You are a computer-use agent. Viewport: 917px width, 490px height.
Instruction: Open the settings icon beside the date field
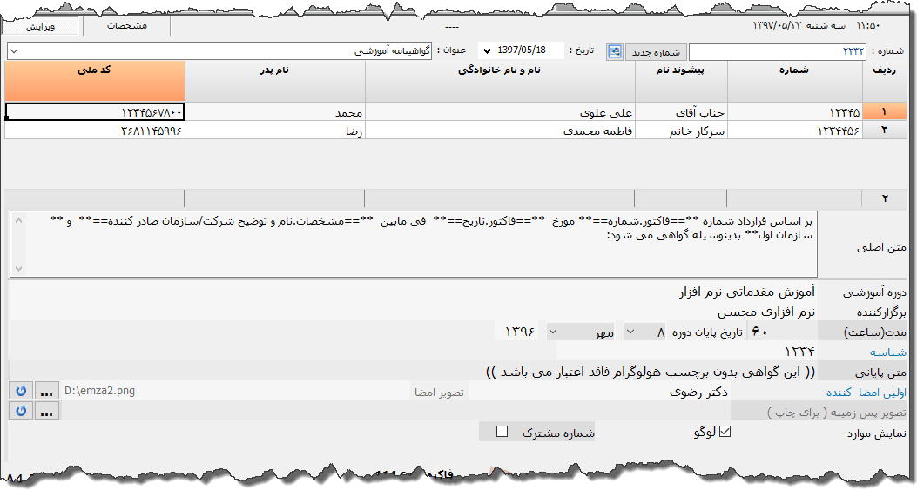pyautogui.click(x=614, y=51)
